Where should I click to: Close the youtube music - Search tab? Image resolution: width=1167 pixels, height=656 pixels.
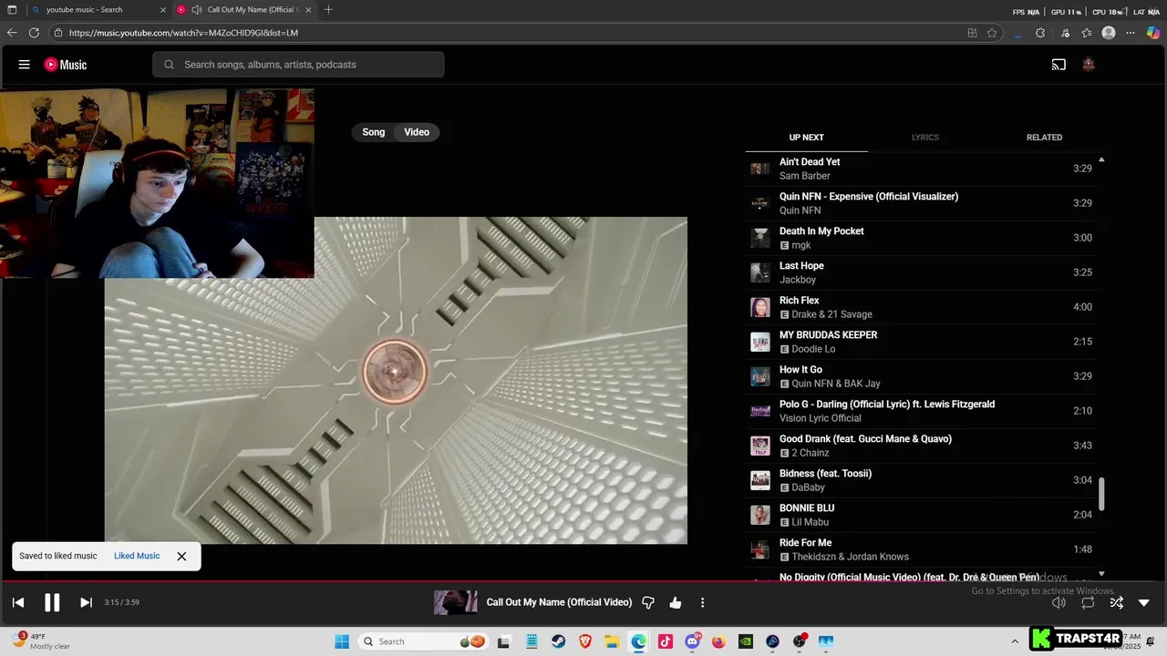coord(163,10)
